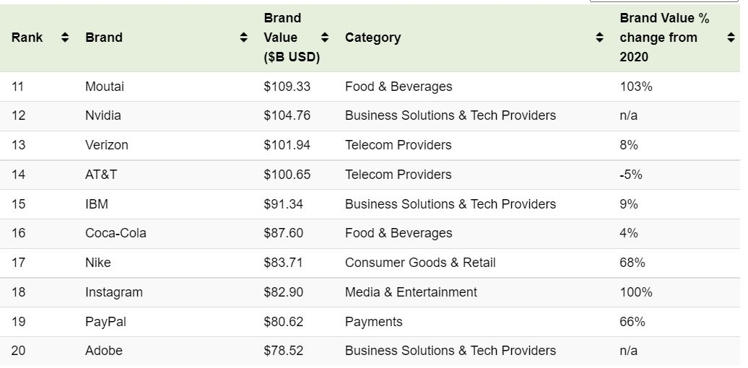Sort by Brand Value using arrows
The height and width of the screenshot is (368, 748).
coord(325,38)
